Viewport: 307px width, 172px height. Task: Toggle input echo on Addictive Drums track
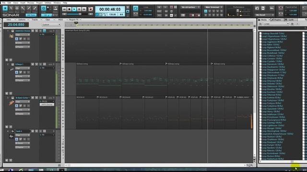click(45, 31)
